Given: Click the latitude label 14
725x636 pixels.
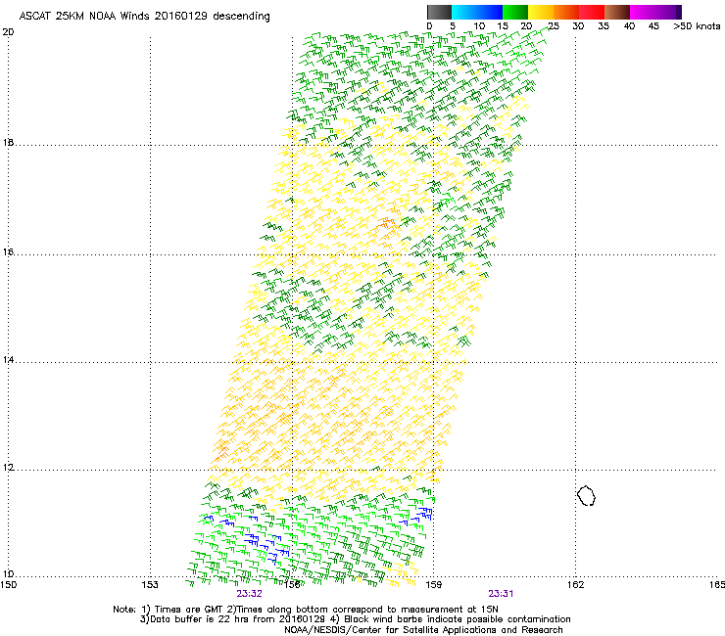Looking at the screenshot, I should tap(8, 360).
